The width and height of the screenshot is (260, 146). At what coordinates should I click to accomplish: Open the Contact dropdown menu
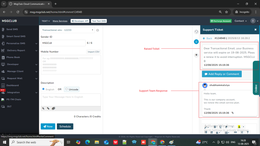coord(241,21)
